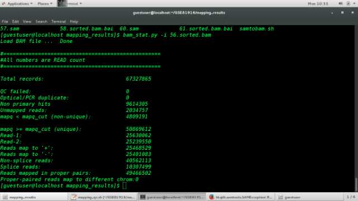Viewport: 358px width, 201px height.
Task: Click the 57.sam file name
Action: [10, 29]
